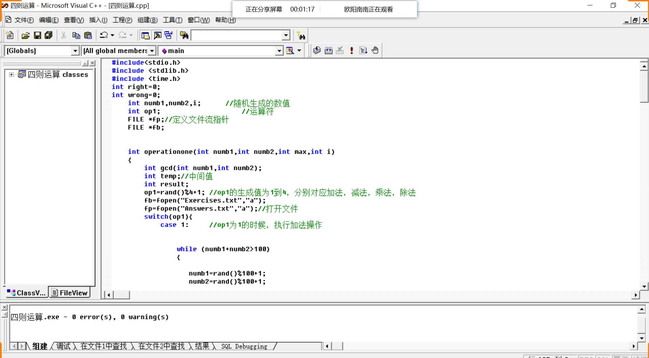Insert a breakpoint with hand icon
Viewport: 649px width, 358px height.
pyautogui.click(x=375, y=51)
